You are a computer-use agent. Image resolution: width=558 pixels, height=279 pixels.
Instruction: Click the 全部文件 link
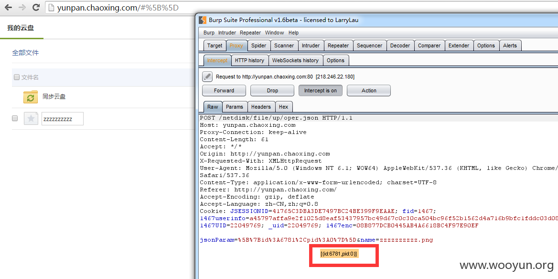pos(25,53)
